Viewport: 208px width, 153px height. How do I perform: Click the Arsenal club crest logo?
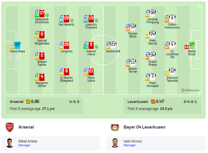tap(10, 127)
